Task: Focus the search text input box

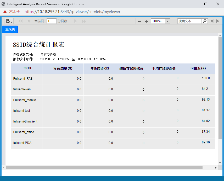Action: (x=189, y=21)
